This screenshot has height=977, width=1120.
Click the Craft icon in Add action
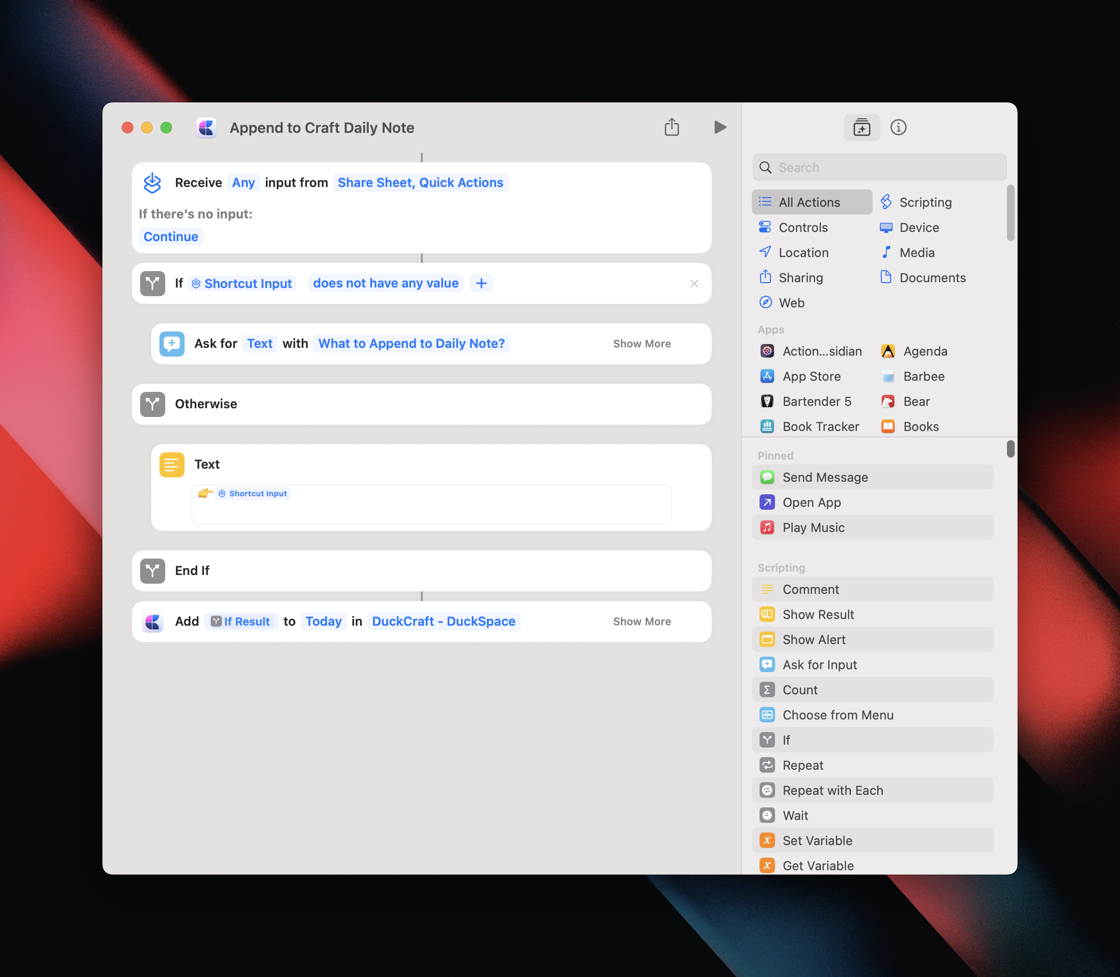[x=152, y=621]
